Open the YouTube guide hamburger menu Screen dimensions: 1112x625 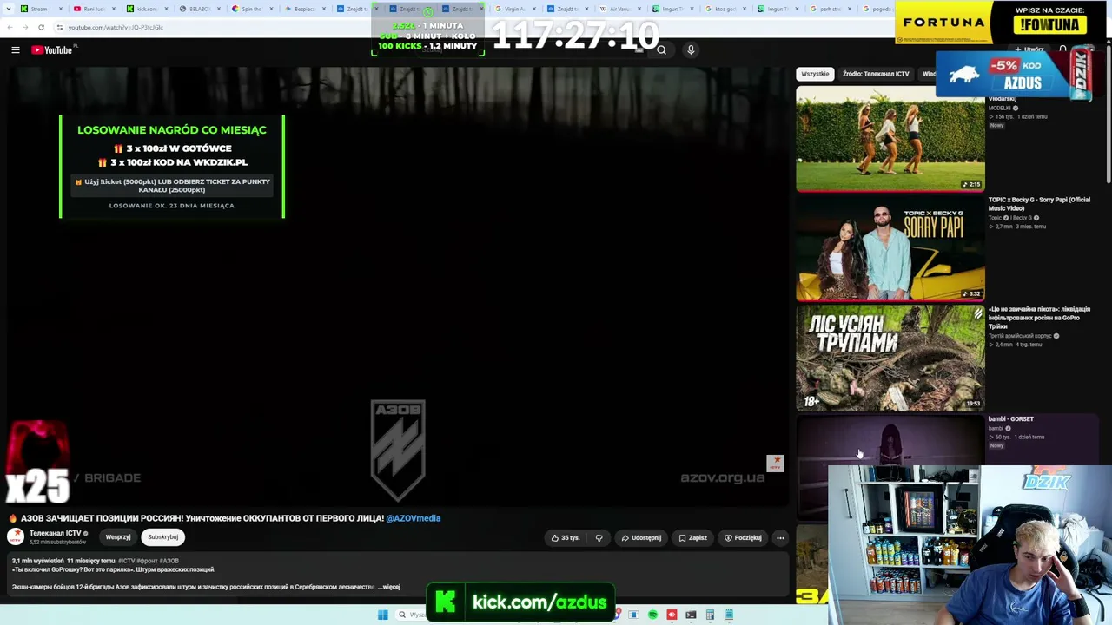coord(16,50)
